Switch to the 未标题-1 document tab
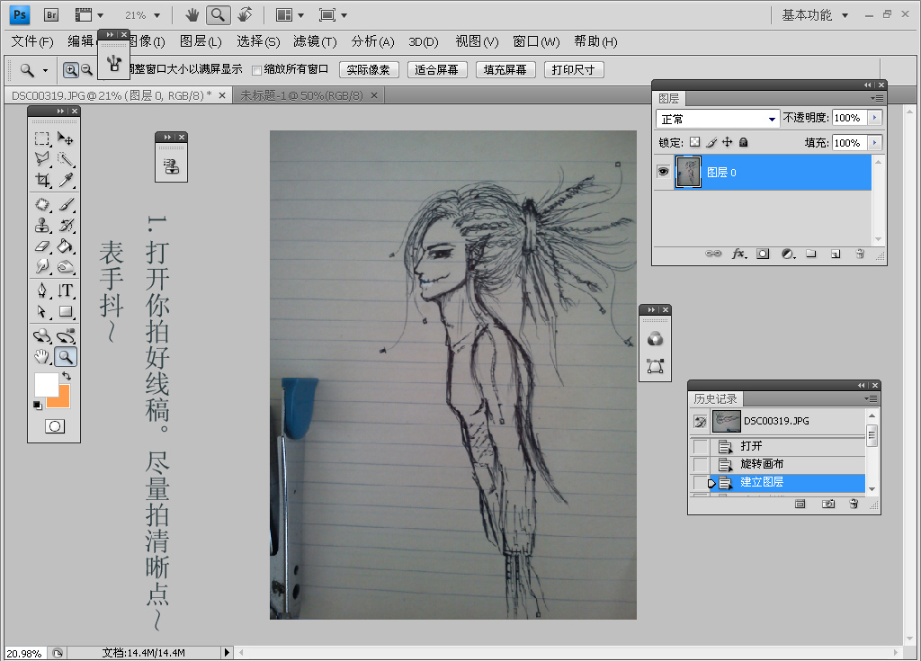Image resolution: width=921 pixels, height=661 pixels. 301,95
